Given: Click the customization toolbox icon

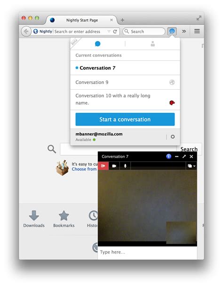Looking at the screenshot, I should click(63, 168).
